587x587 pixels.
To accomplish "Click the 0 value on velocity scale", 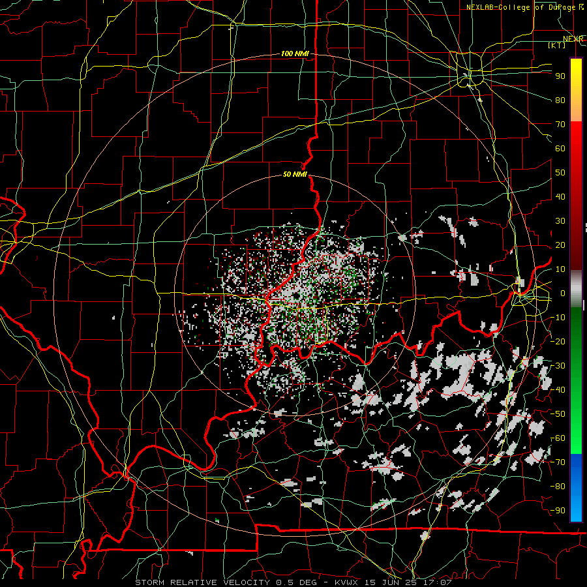I will pos(563,293).
